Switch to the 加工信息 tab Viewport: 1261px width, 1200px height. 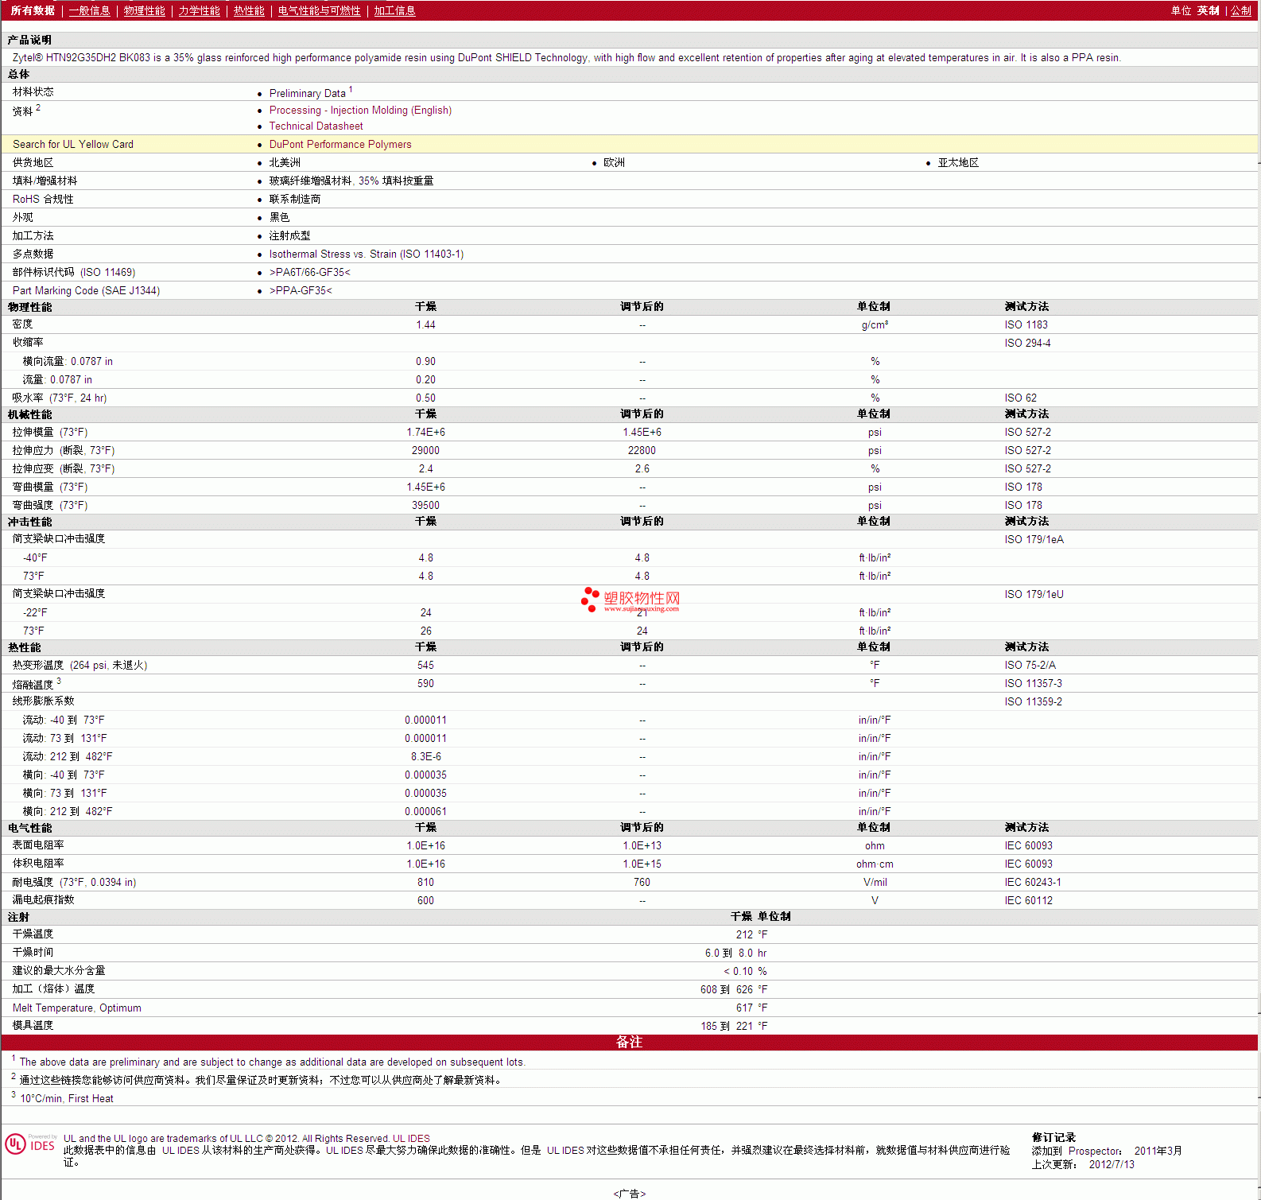pyautogui.click(x=395, y=10)
